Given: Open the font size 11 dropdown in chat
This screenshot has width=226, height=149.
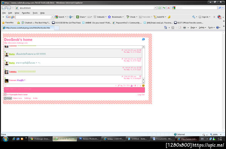Looking at the screenshot, I should [x=128, y=86].
